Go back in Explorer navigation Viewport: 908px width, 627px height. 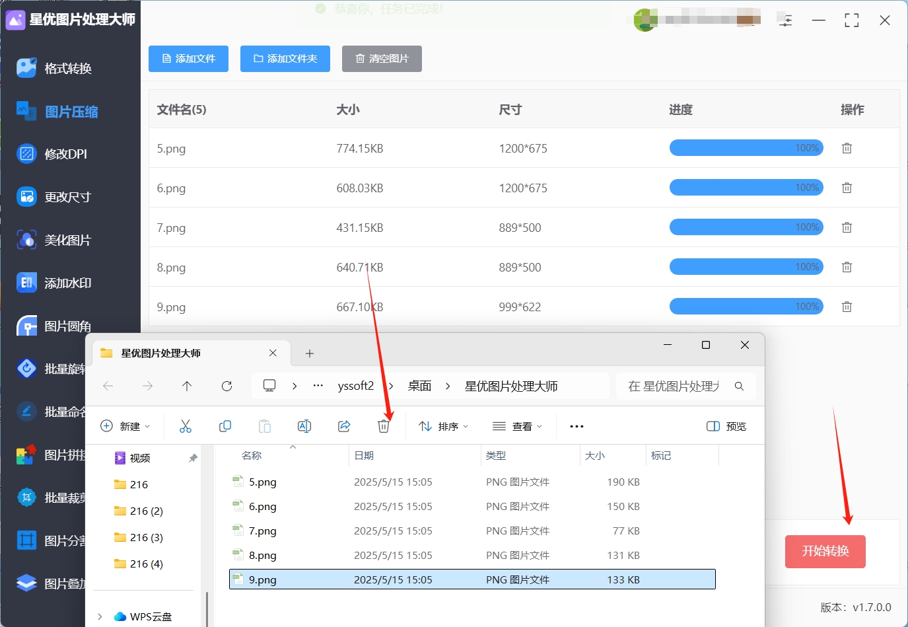click(x=108, y=386)
